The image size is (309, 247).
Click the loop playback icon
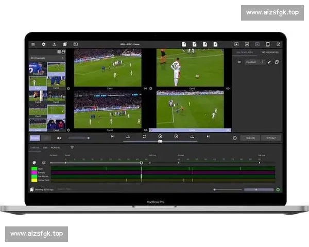[144, 136]
